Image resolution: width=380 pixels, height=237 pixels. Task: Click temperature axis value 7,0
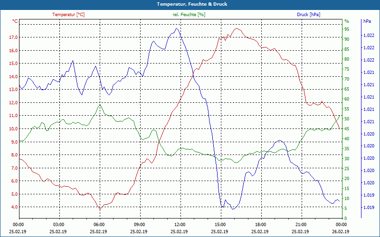point(14,168)
